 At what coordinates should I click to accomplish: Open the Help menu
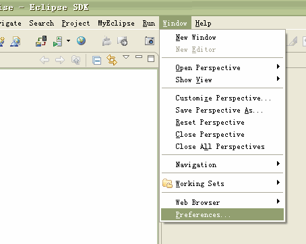coord(203,23)
